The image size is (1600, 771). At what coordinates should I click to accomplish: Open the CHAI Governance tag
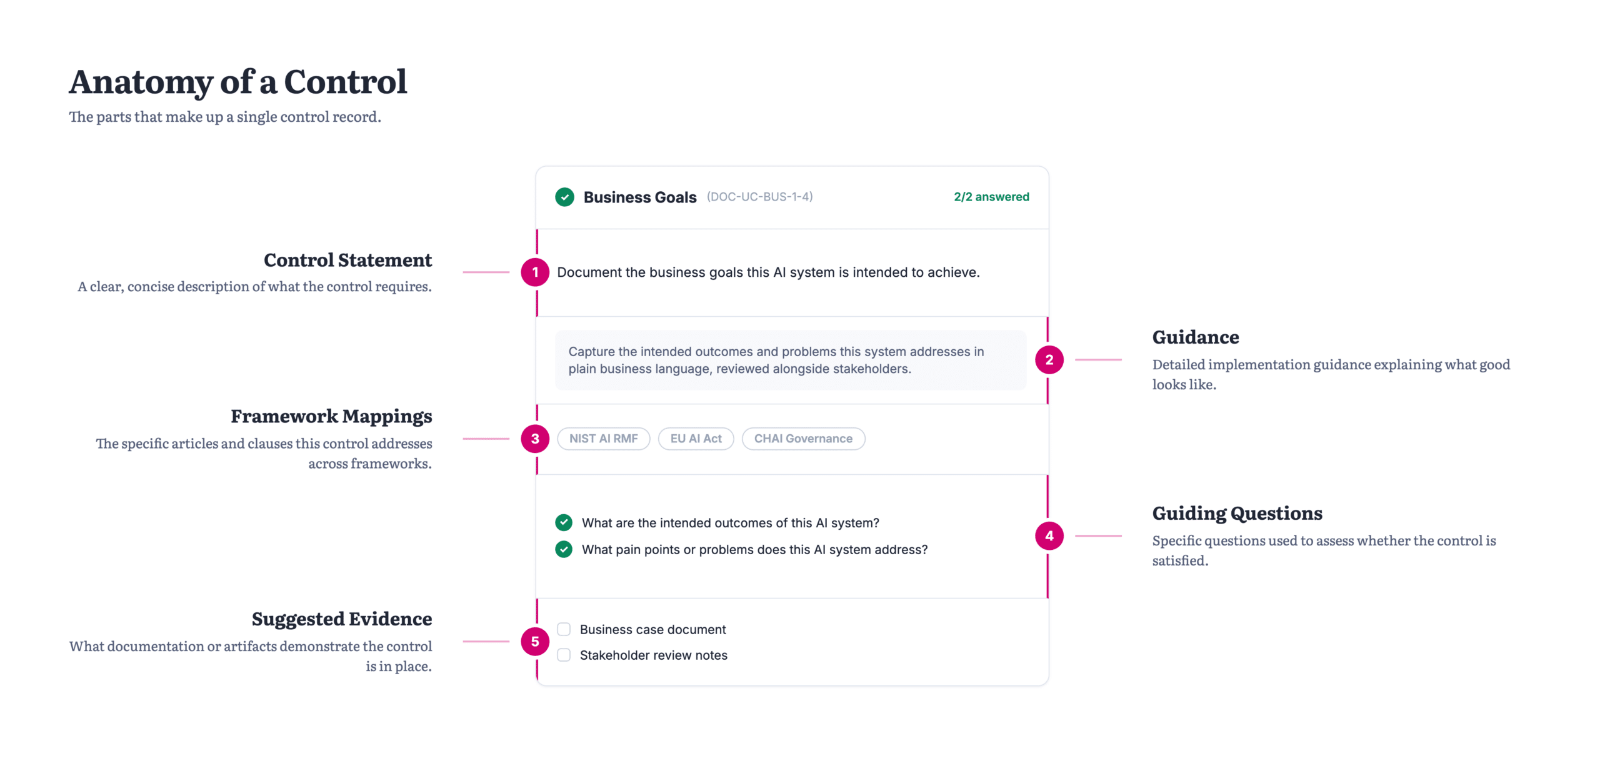[802, 439]
